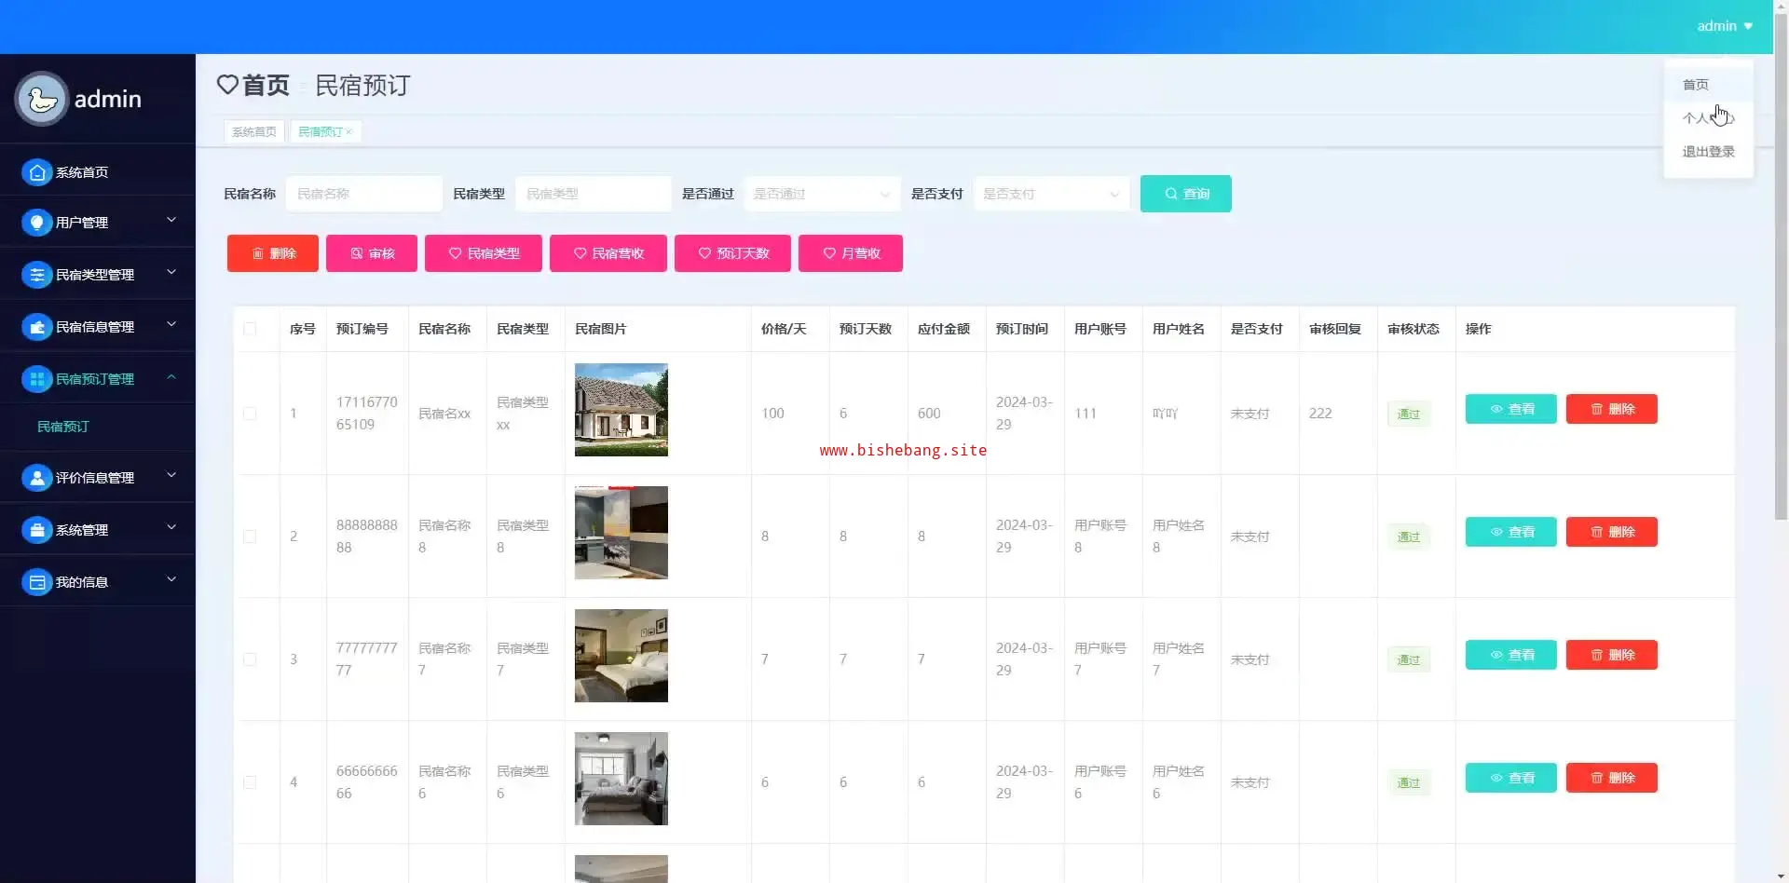Click the 系统首页 home icon in sidebar
This screenshot has width=1789, height=883.
pos(36,172)
